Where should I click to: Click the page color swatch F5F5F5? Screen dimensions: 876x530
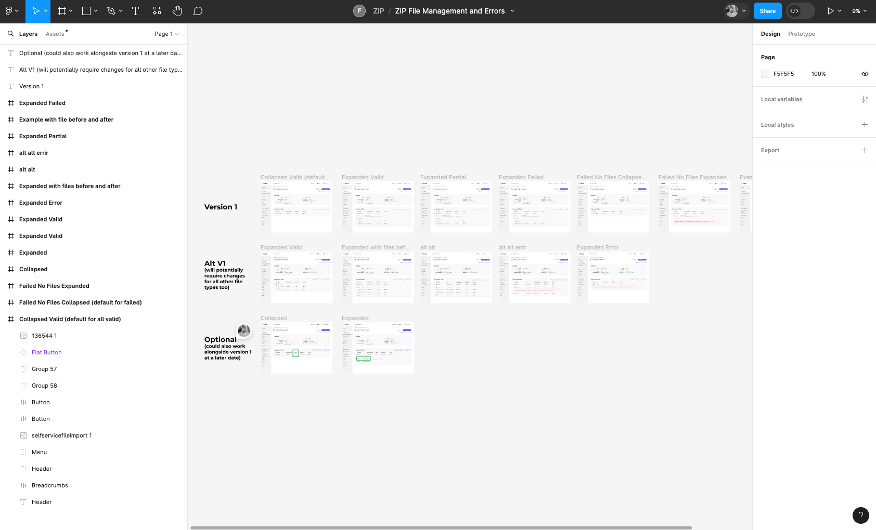tap(765, 74)
